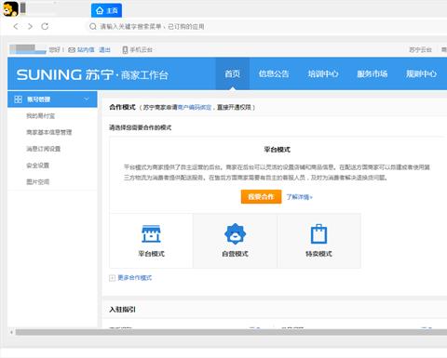The image size is (447, 358).
Task: Click the orange 我要合作 button
Action: coord(261,197)
